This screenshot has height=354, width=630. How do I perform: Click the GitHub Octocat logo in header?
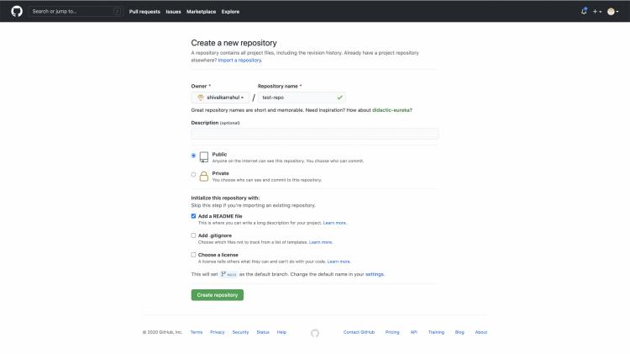(x=17, y=11)
